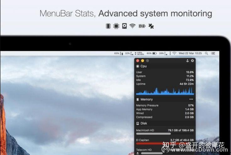
Task: Click the puzzle piece plugin icon in banner
Action: (x=151, y=26)
